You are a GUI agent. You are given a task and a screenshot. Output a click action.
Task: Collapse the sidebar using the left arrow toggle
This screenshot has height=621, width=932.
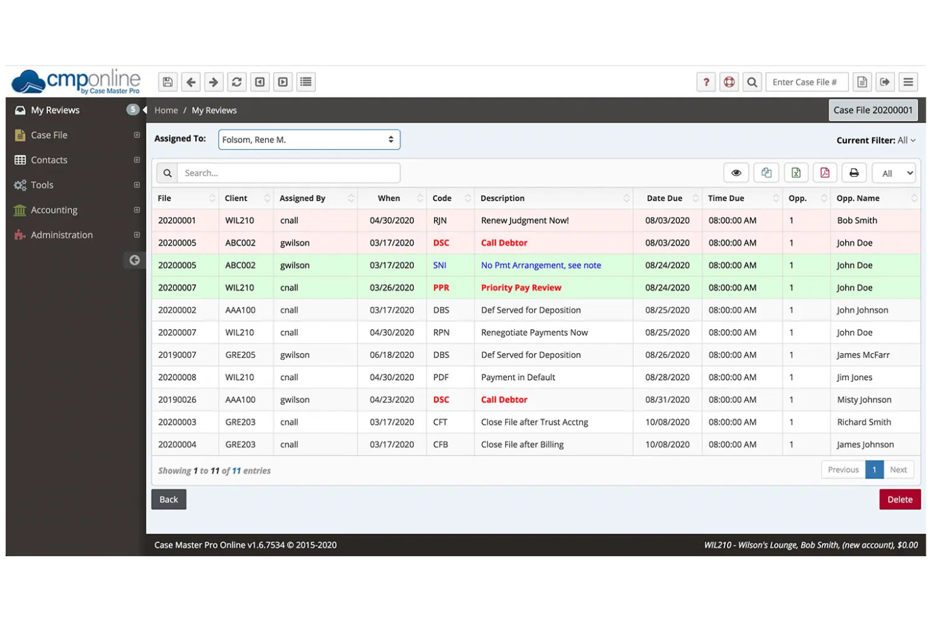(x=135, y=259)
